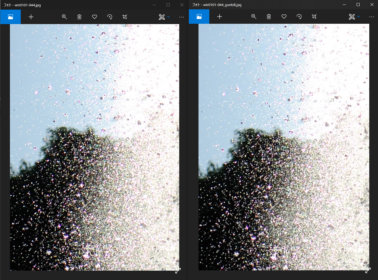Favorite the right guetzli photo

[x=284, y=17]
